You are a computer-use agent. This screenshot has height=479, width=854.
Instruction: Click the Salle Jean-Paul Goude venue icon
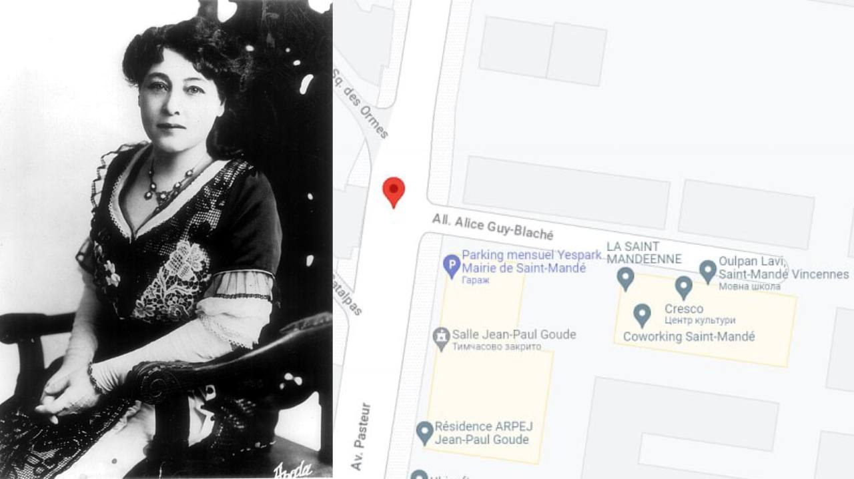(x=441, y=339)
